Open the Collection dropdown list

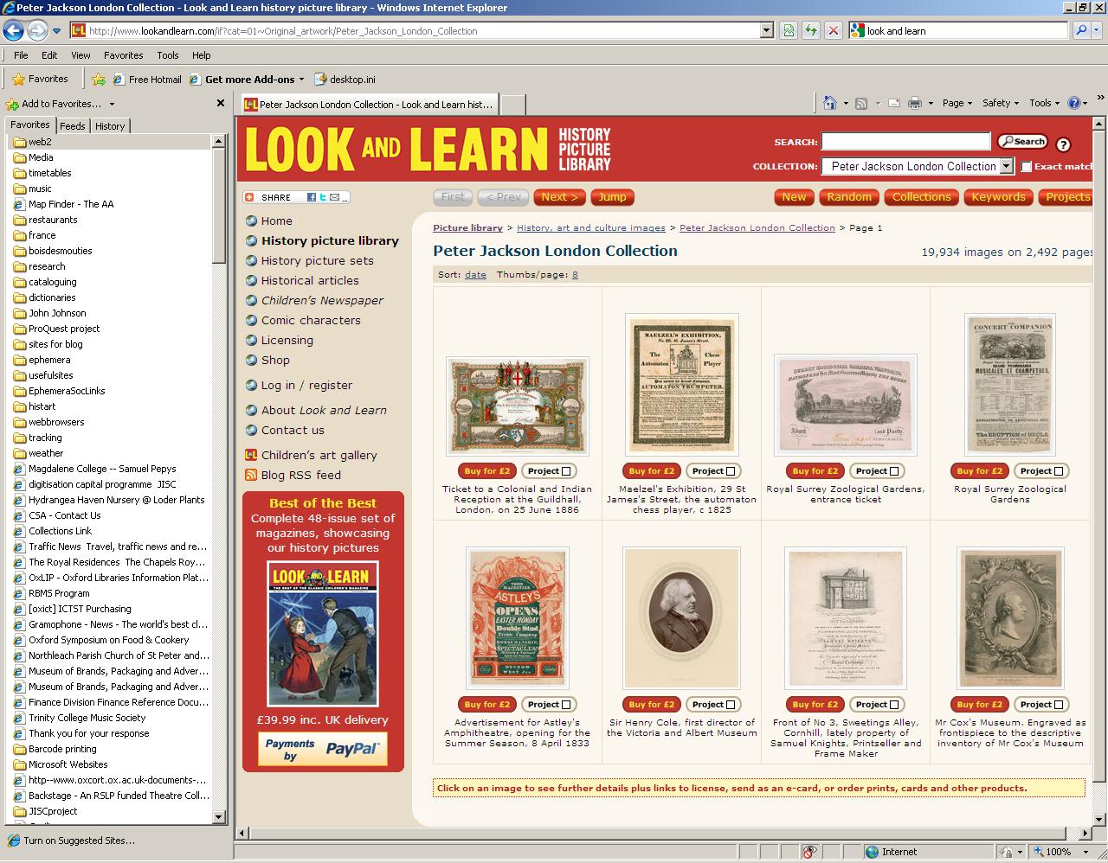1007,166
